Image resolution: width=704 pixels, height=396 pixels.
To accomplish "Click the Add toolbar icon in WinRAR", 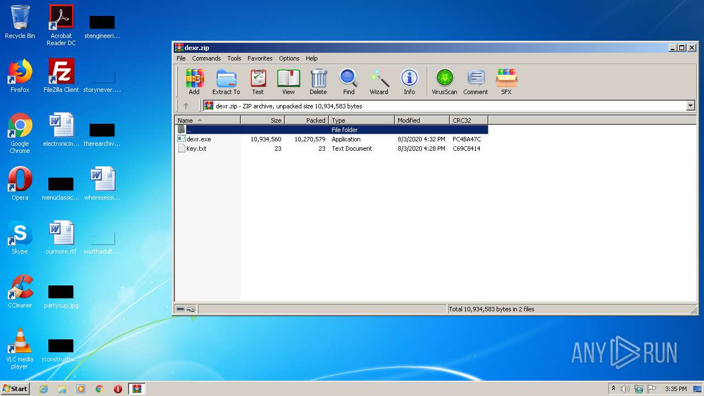I will click(x=194, y=81).
